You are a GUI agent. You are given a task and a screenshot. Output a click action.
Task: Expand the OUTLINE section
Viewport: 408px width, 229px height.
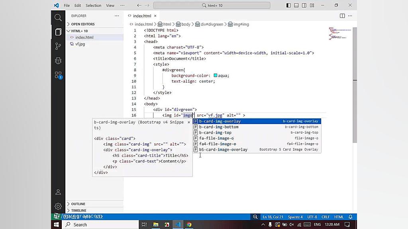pyautogui.click(x=94, y=204)
